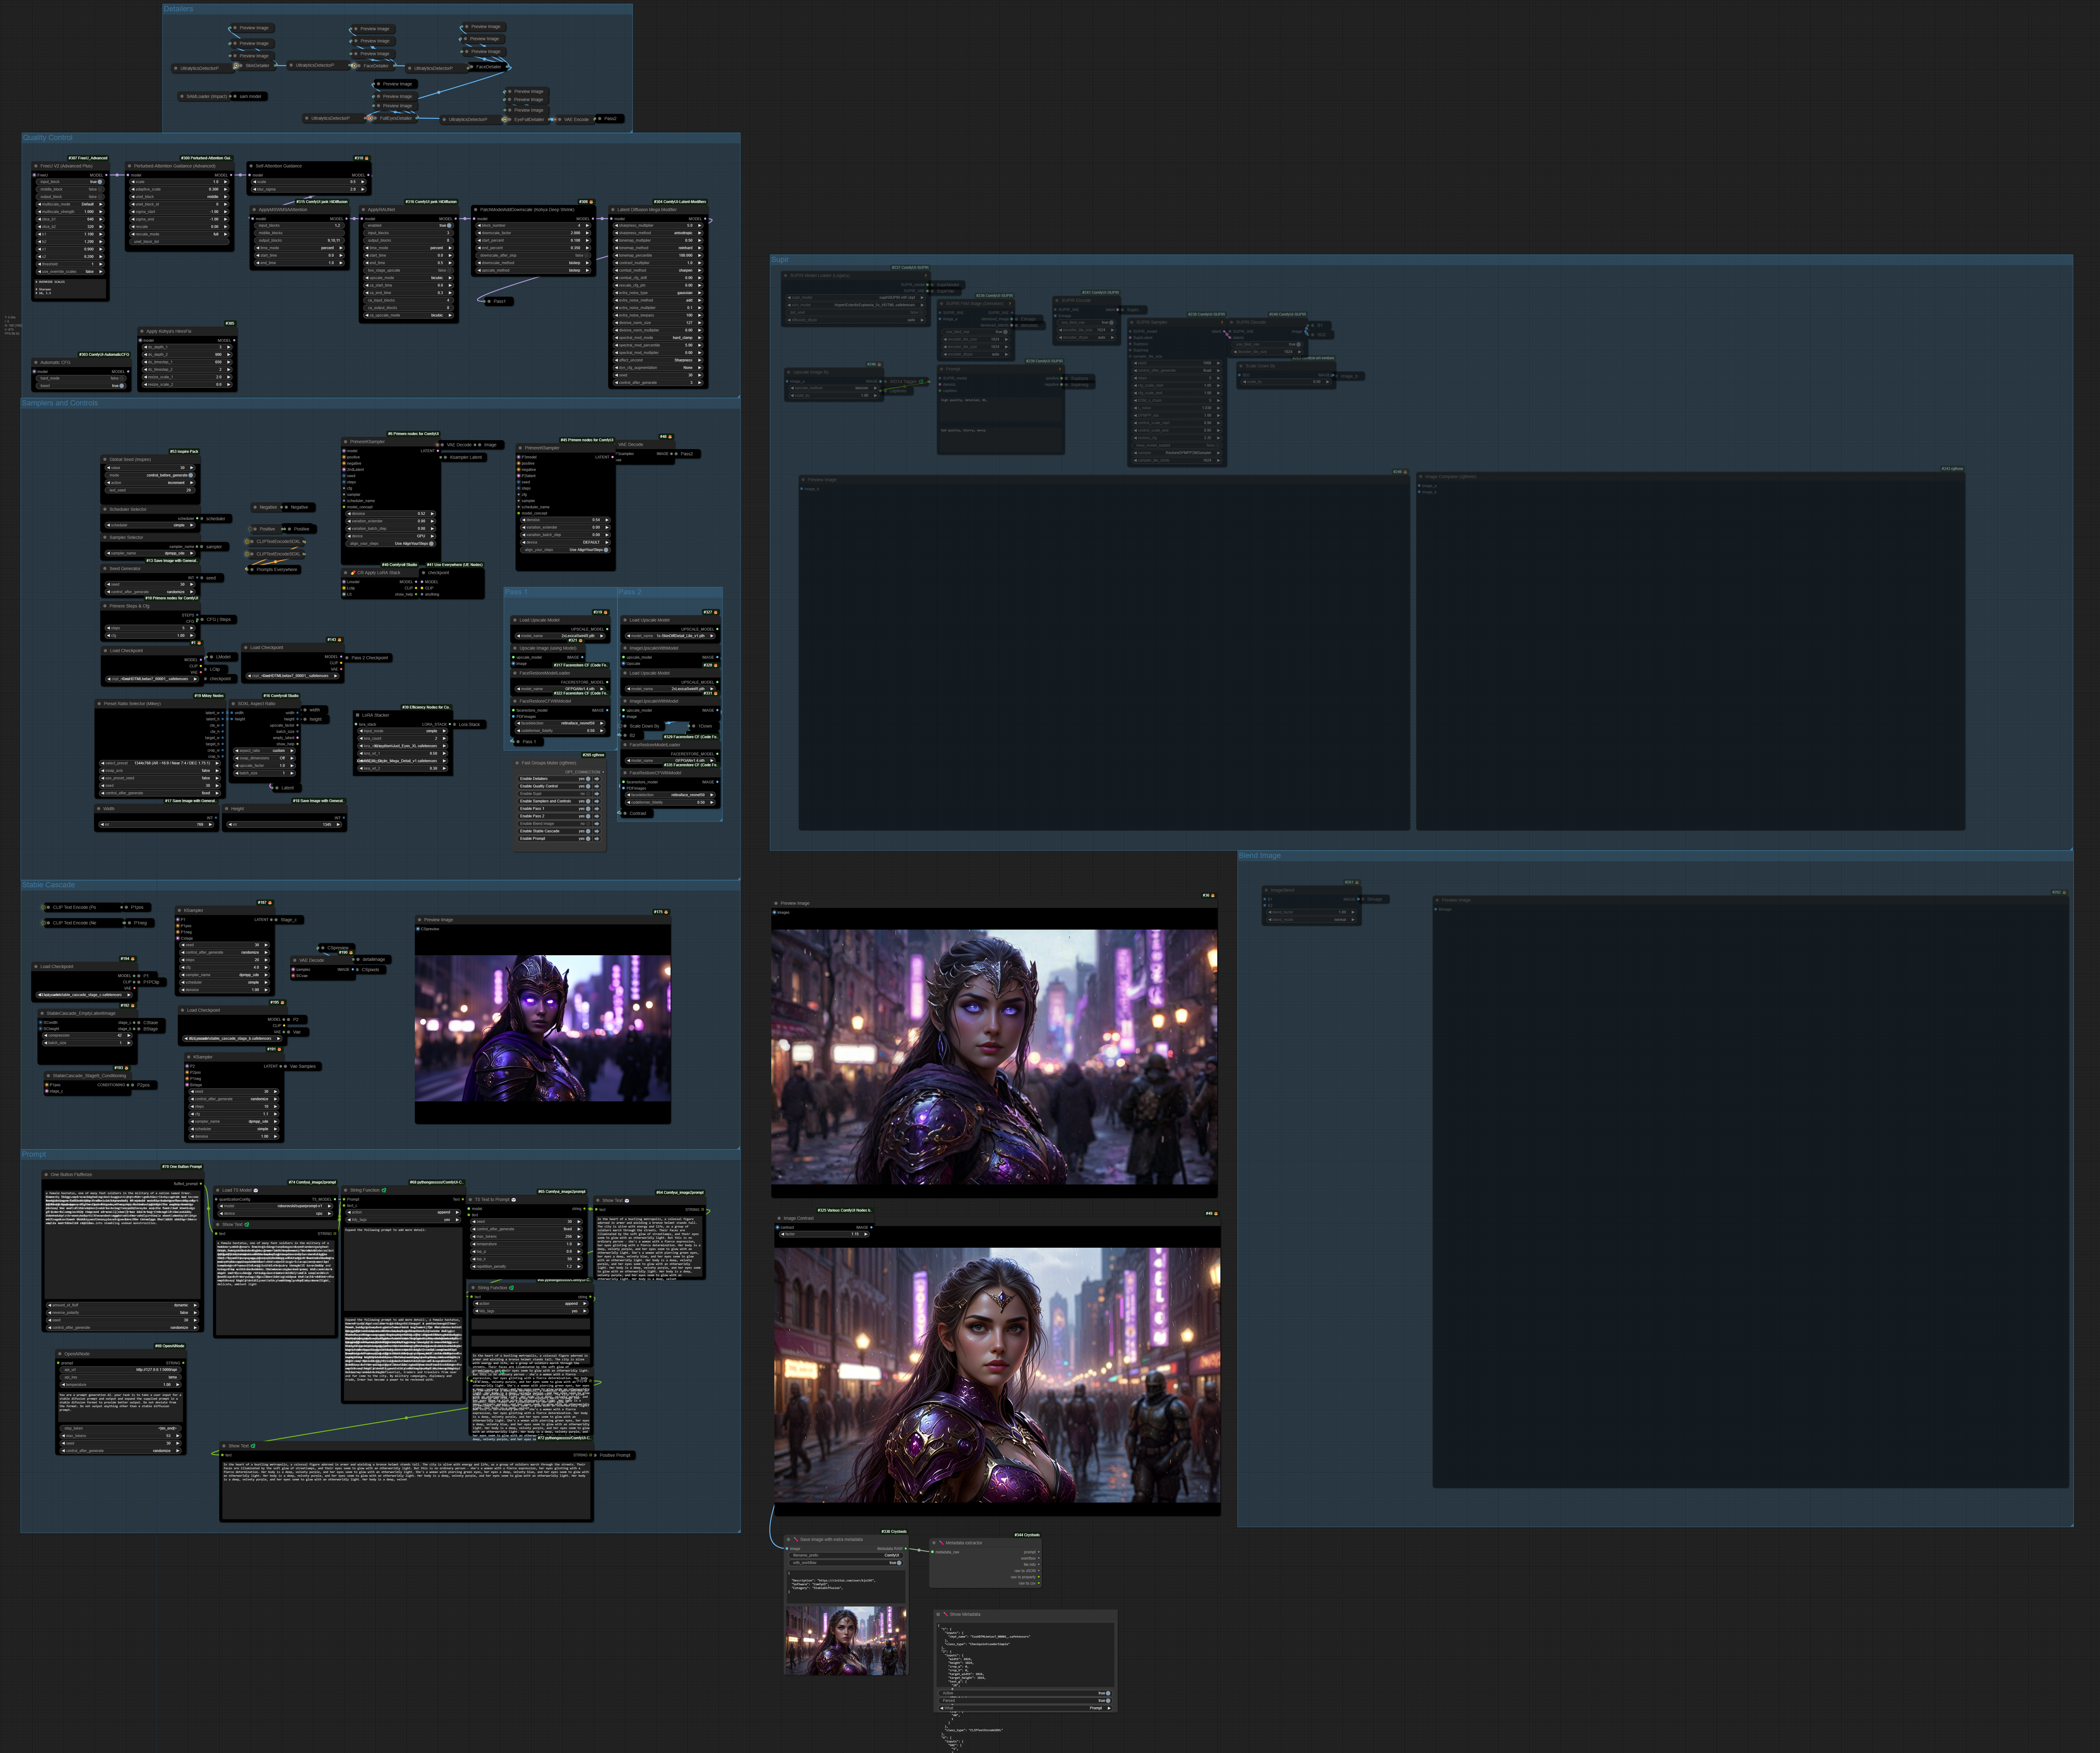Viewport: 2100px width, 1753px height.
Task: Click the Detailers group title
Action: (179, 9)
